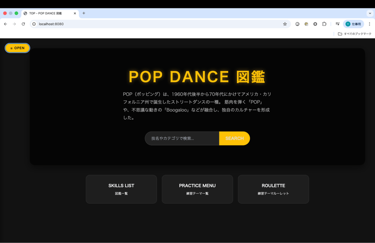Click the dark ring extension icon

point(315,24)
